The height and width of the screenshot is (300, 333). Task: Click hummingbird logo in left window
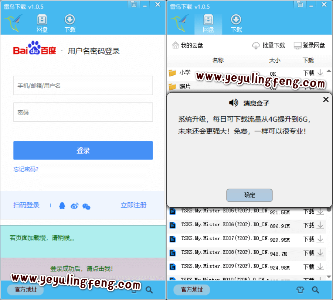[14, 23]
